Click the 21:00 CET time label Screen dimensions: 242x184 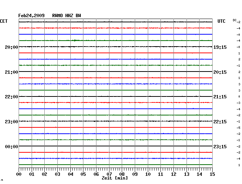tap(12, 72)
